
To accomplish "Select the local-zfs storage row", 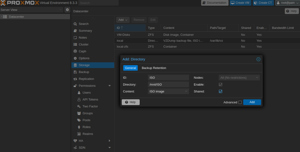I will [x=207, y=47].
